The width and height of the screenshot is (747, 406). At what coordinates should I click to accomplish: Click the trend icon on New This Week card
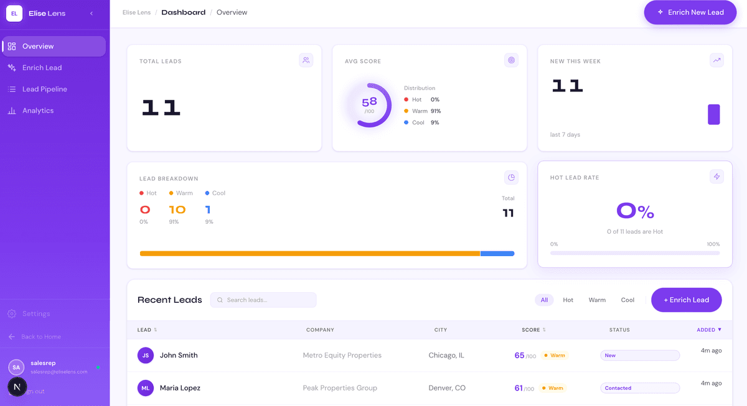[716, 60]
